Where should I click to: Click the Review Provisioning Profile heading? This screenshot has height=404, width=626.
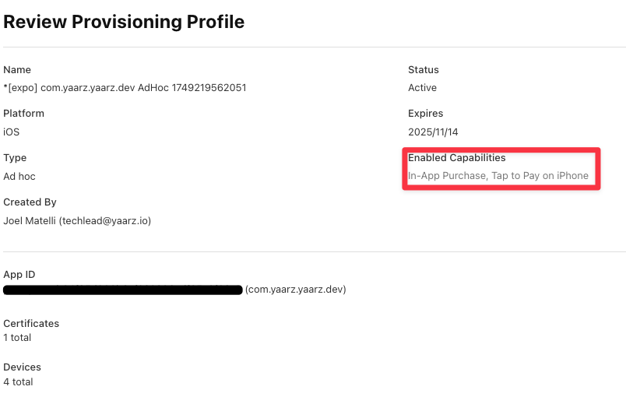[124, 22]
